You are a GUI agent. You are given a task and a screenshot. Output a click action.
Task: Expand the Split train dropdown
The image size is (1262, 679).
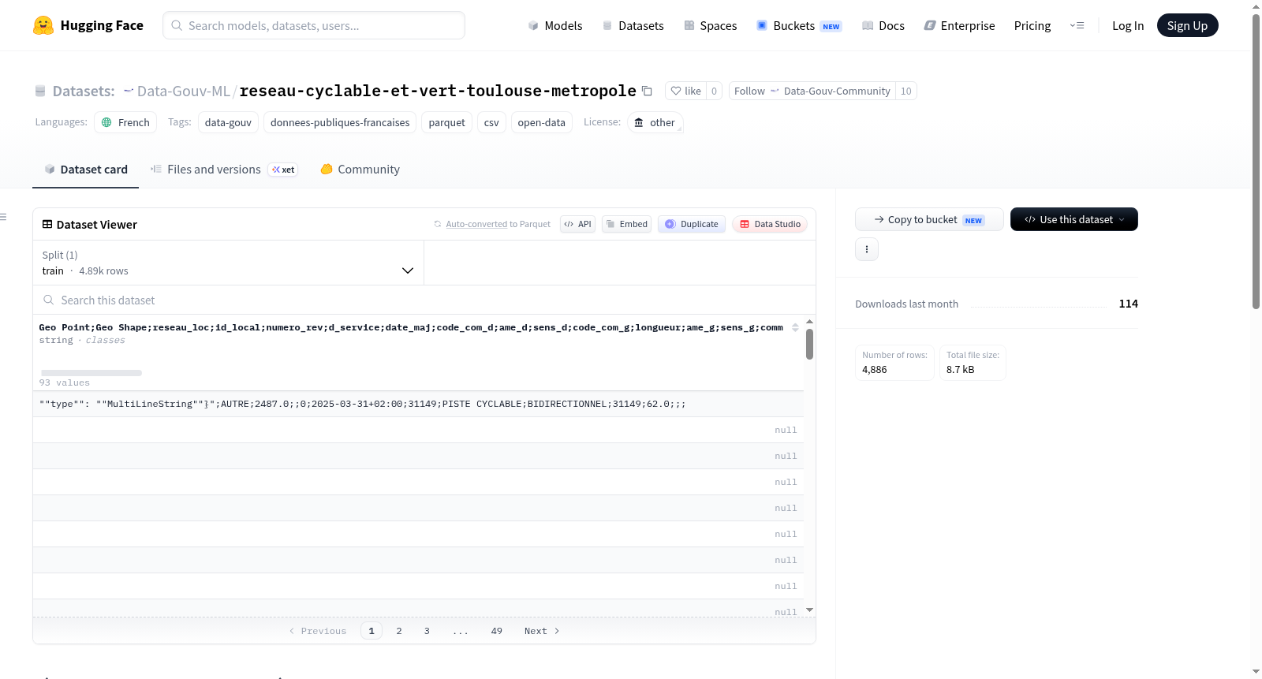pos(228,263)
